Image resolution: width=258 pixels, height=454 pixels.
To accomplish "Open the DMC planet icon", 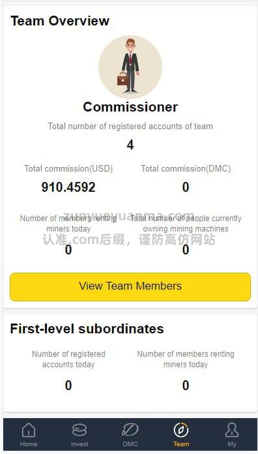I will pos(130,430).
